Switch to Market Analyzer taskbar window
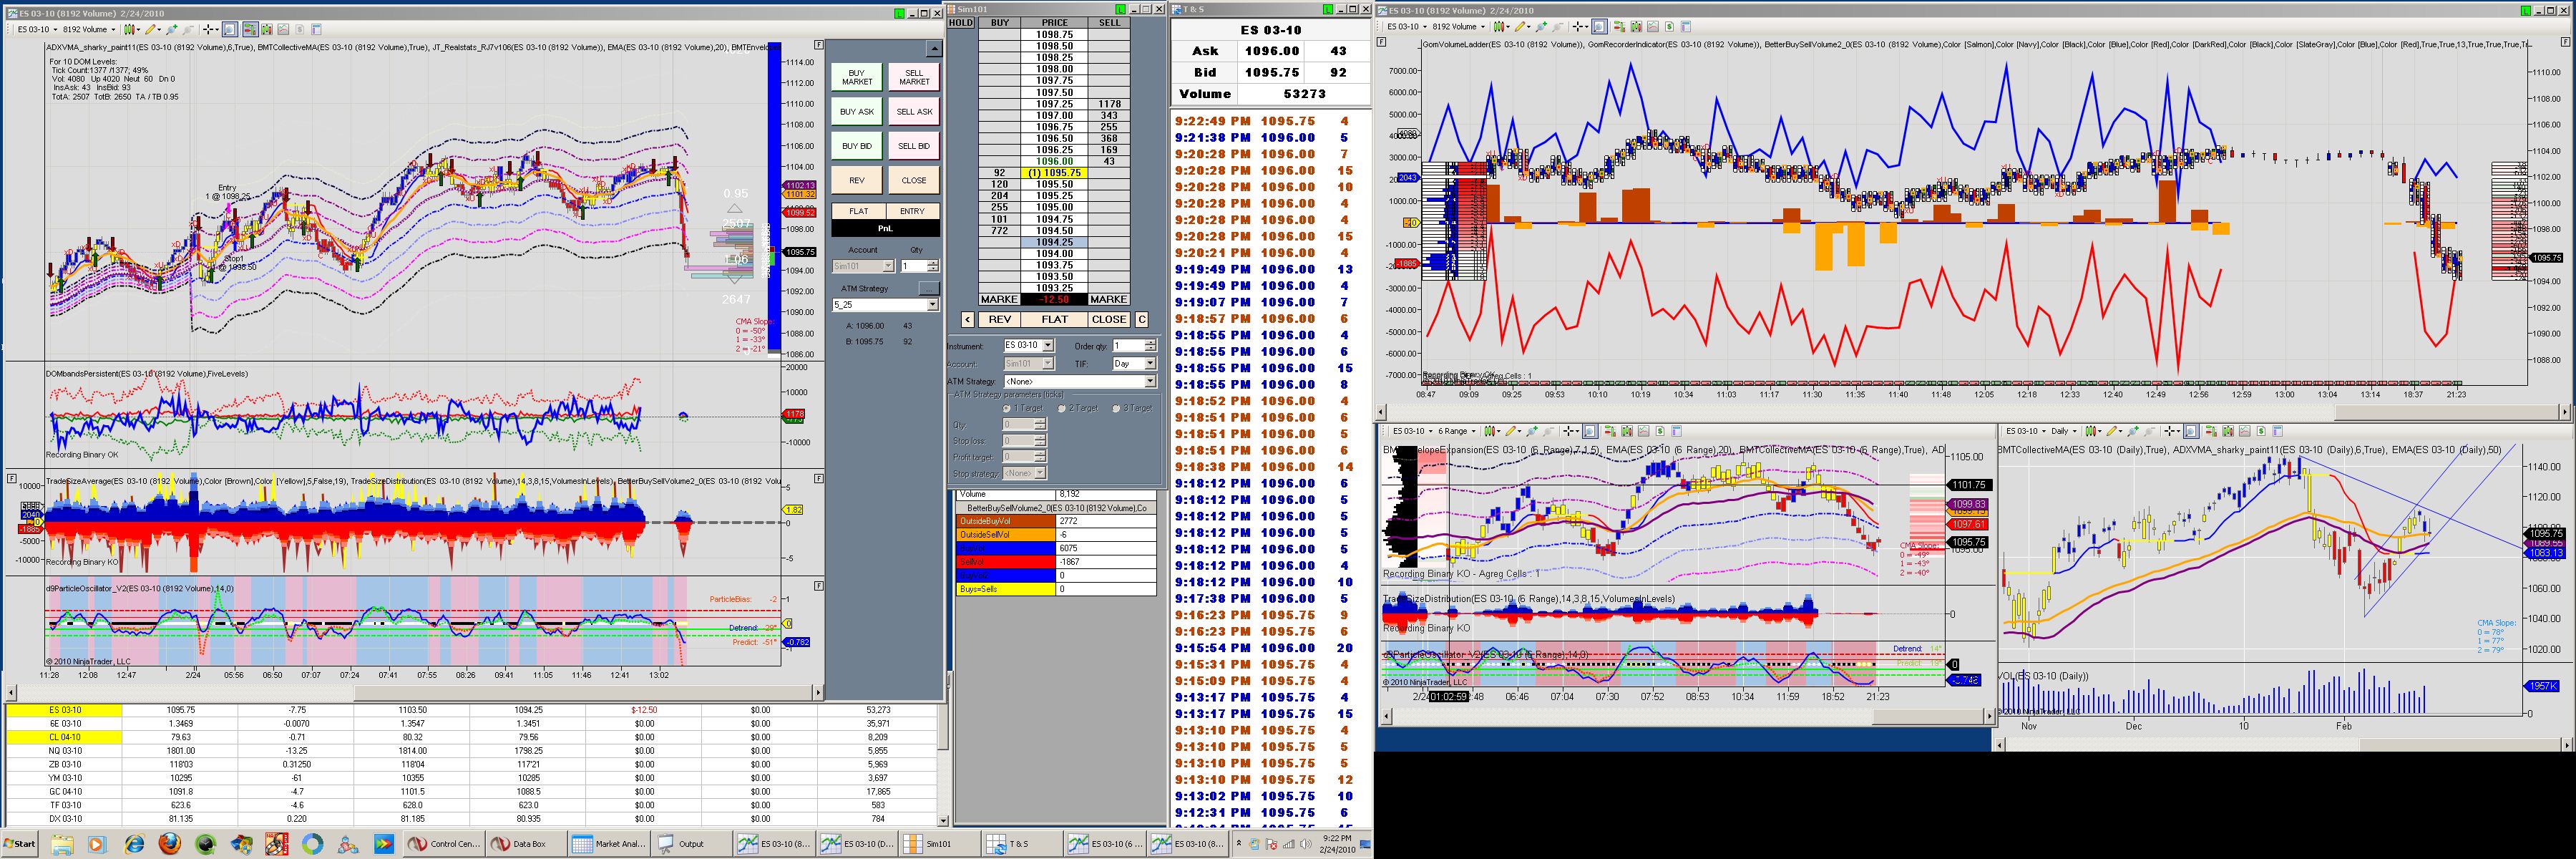 [x=609, y=844]
